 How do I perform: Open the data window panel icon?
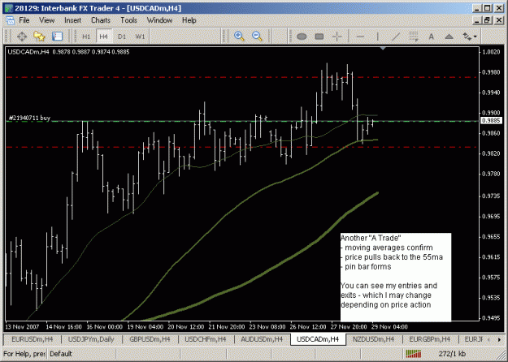(x=57, y=37)
